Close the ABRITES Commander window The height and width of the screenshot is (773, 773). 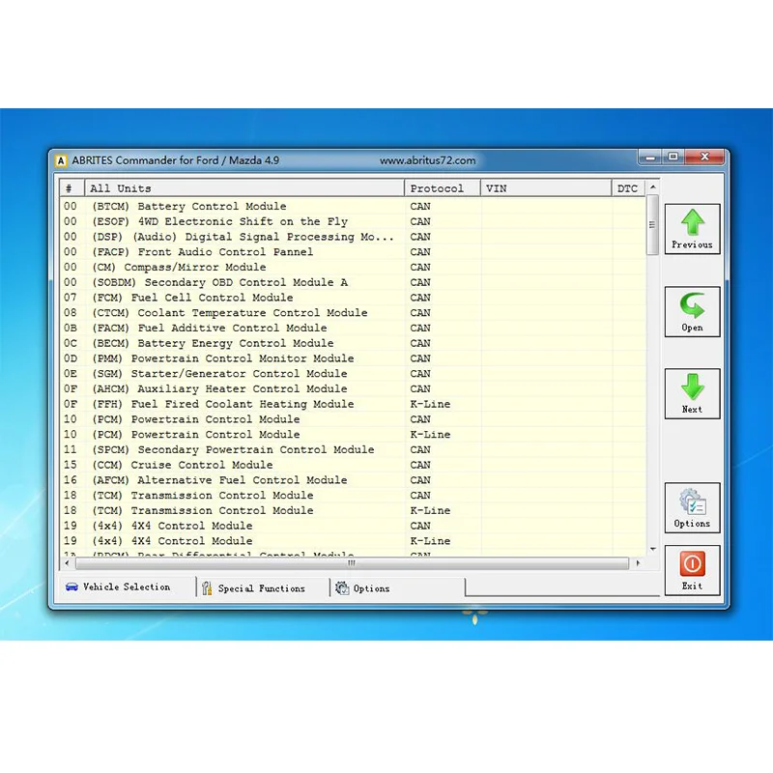[705, 157]
